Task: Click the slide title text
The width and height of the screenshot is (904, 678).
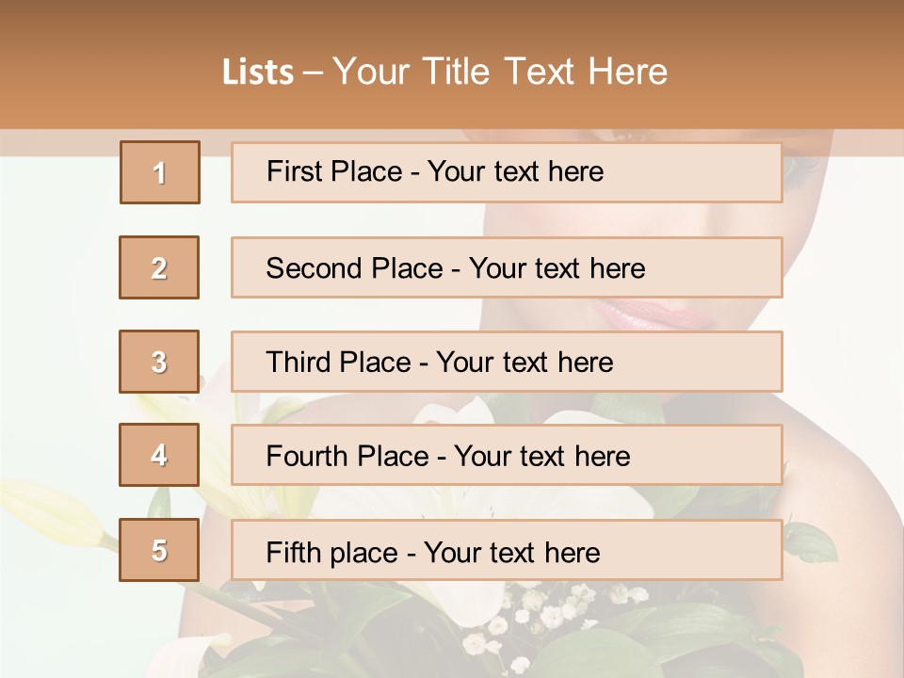Action: coord(444,72)
